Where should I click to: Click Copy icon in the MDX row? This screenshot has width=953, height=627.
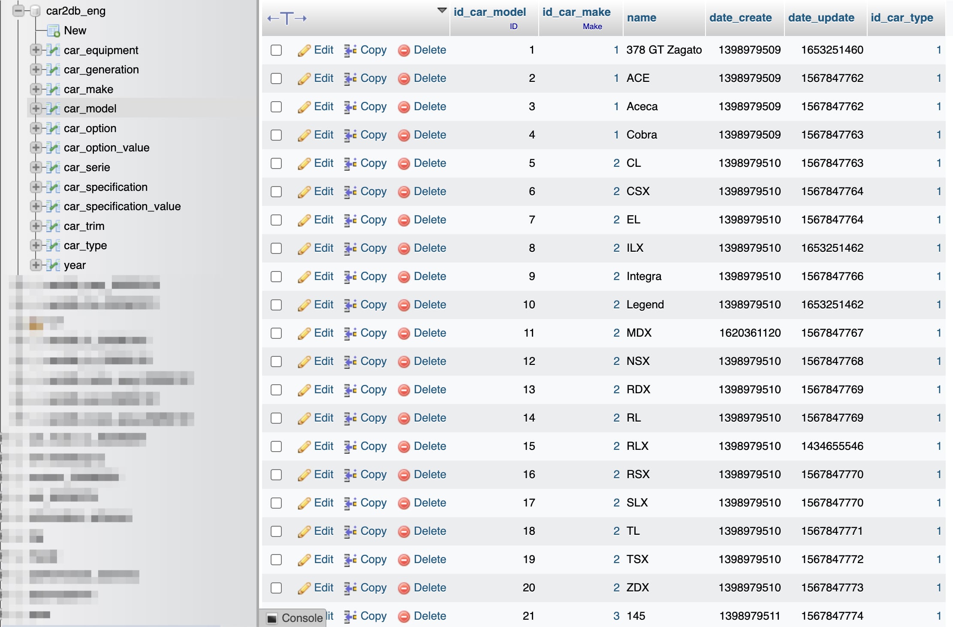click(350, 333)
